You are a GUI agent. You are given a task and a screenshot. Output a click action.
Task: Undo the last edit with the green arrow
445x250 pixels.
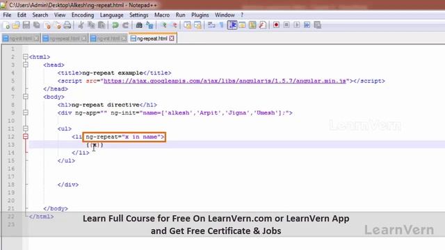click(115, 25)
